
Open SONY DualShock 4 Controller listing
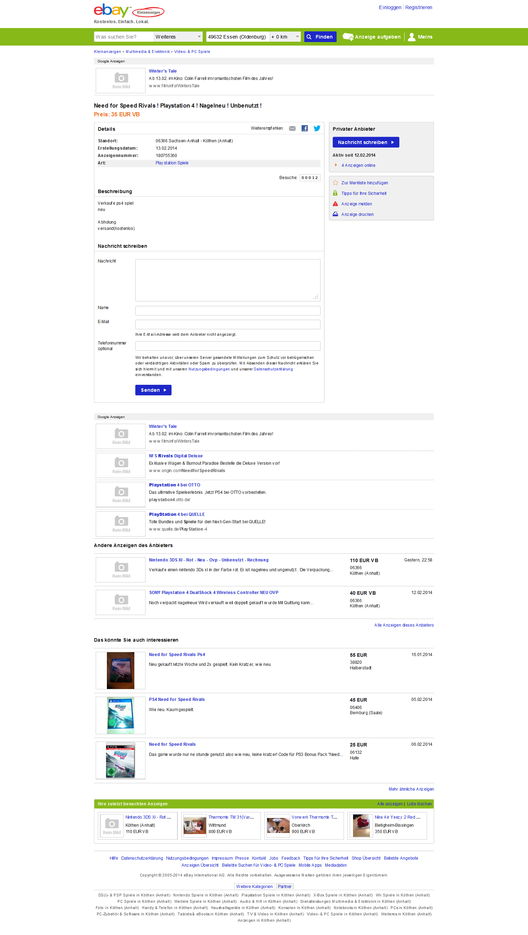pyautogui.click(x=214, y=593)
